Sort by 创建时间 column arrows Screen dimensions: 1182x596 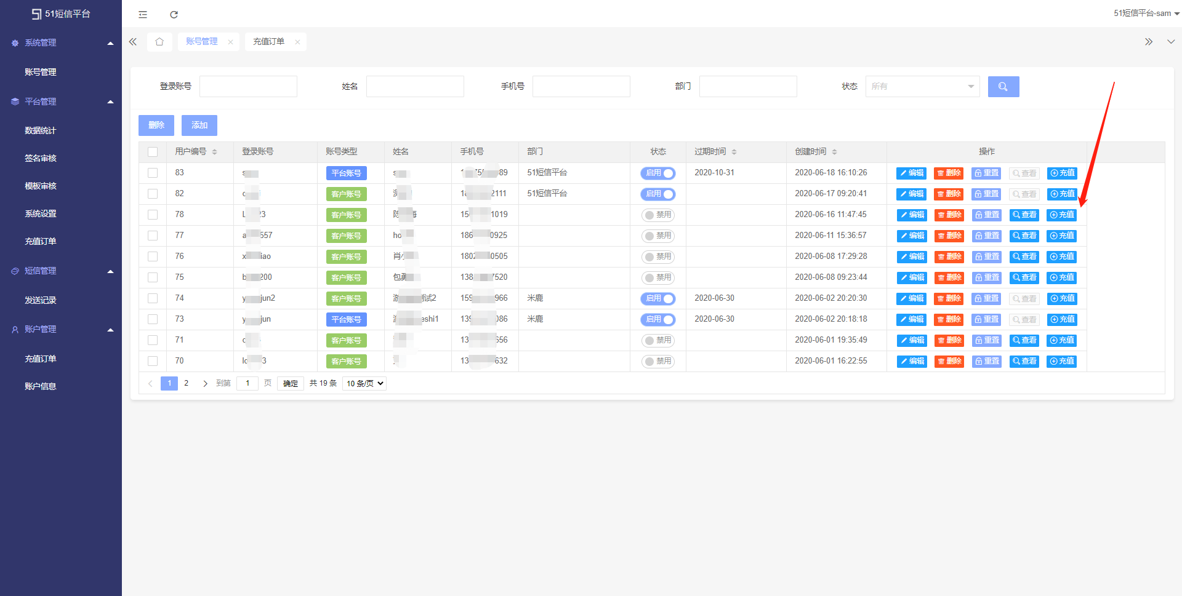tap(834, 152)
